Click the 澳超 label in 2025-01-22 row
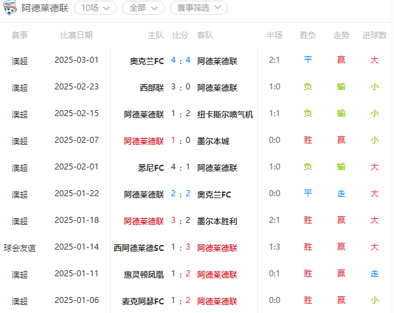 (x=19, y=194)
